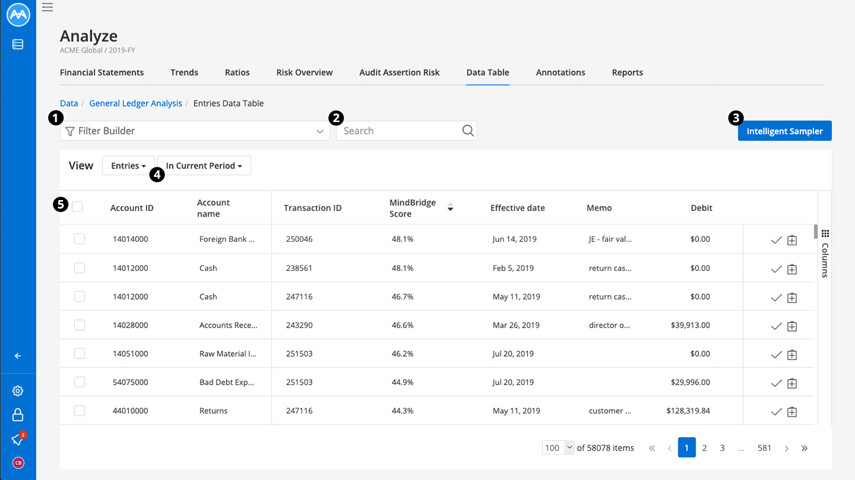Image resolution: width=855 pixels, height=480 pixels.
Task: Switch to the Ratios tab
Action: pyautogui.click(x=237, y=72)
